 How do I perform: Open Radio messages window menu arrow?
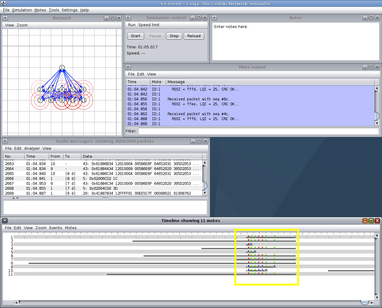[5, 141]
